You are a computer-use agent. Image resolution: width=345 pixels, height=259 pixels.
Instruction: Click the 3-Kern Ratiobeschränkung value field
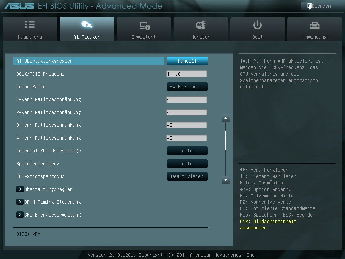(x=187, y=125)
